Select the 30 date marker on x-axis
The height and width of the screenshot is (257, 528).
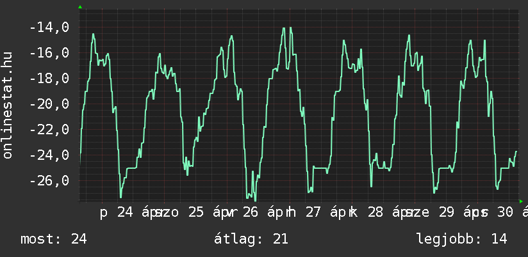pos(505,214)
